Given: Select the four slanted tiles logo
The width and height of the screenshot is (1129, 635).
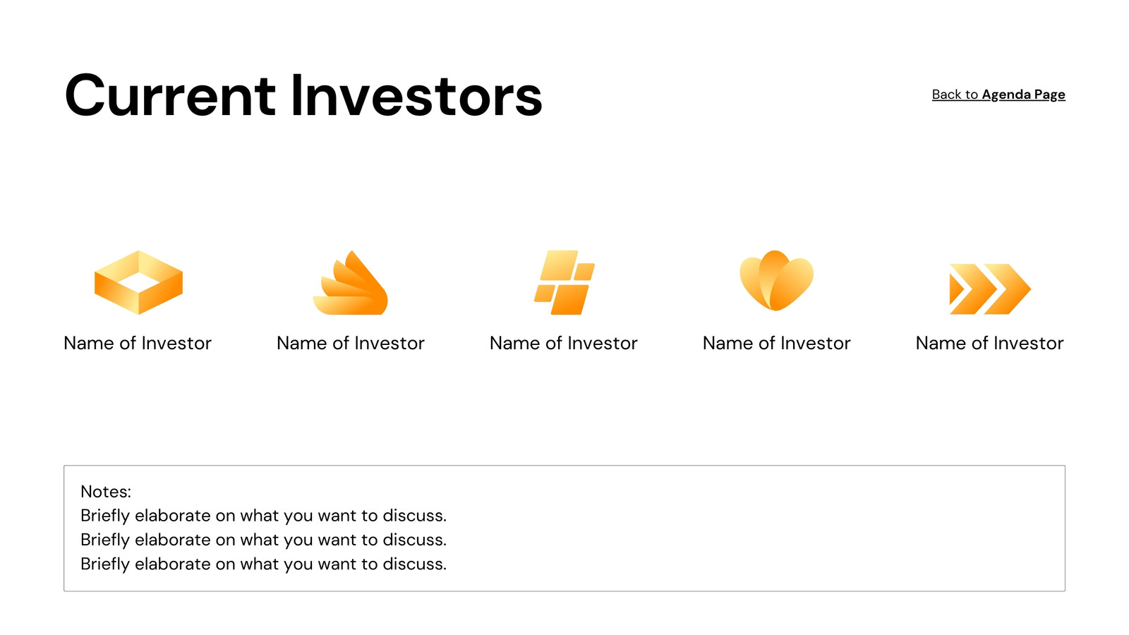Looking at the screenshot, I should coord(564,282).
